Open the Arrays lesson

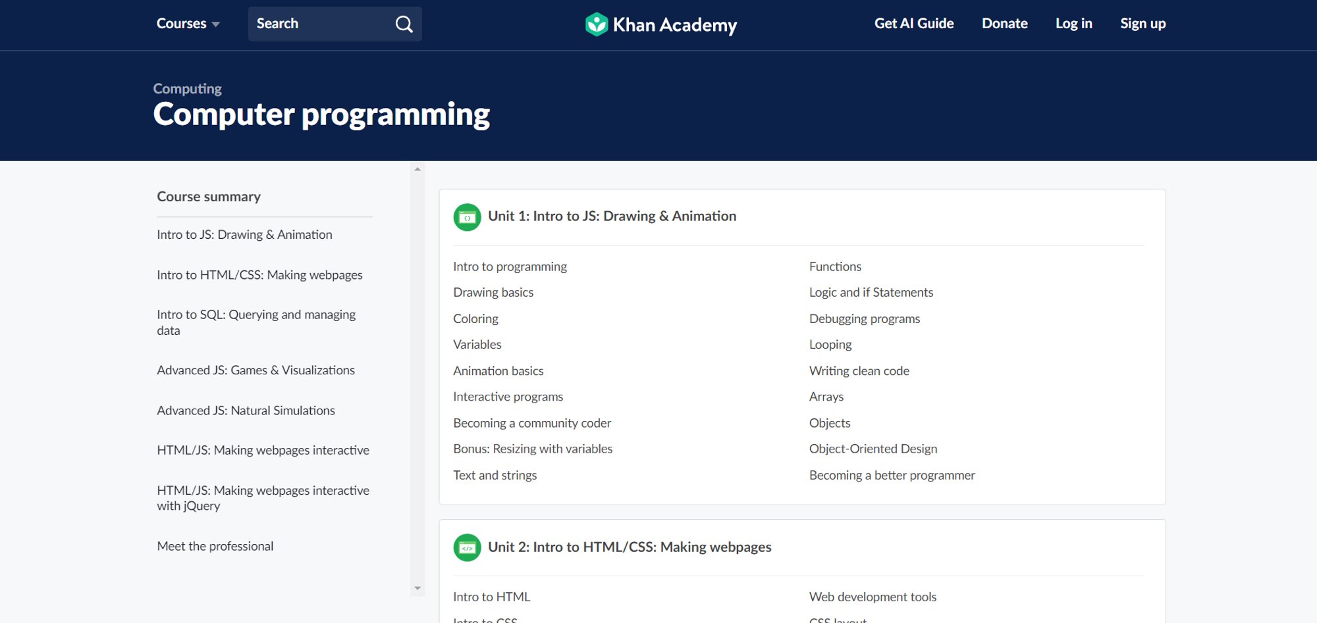tap(826, 397)
